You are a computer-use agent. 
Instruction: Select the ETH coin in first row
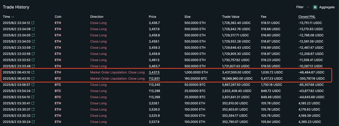click(x=58, y=23)
